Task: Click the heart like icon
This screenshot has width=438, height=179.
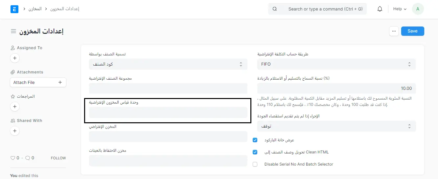Action: tap(13, 158)
